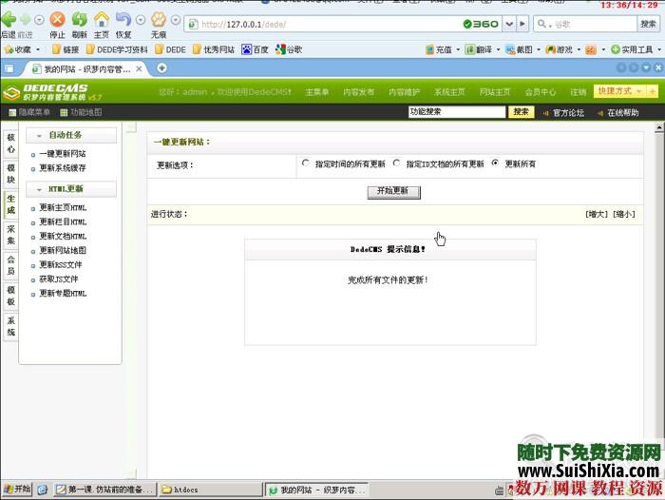
Task: Open the 官方论坛 link
Action: (563, 113)
